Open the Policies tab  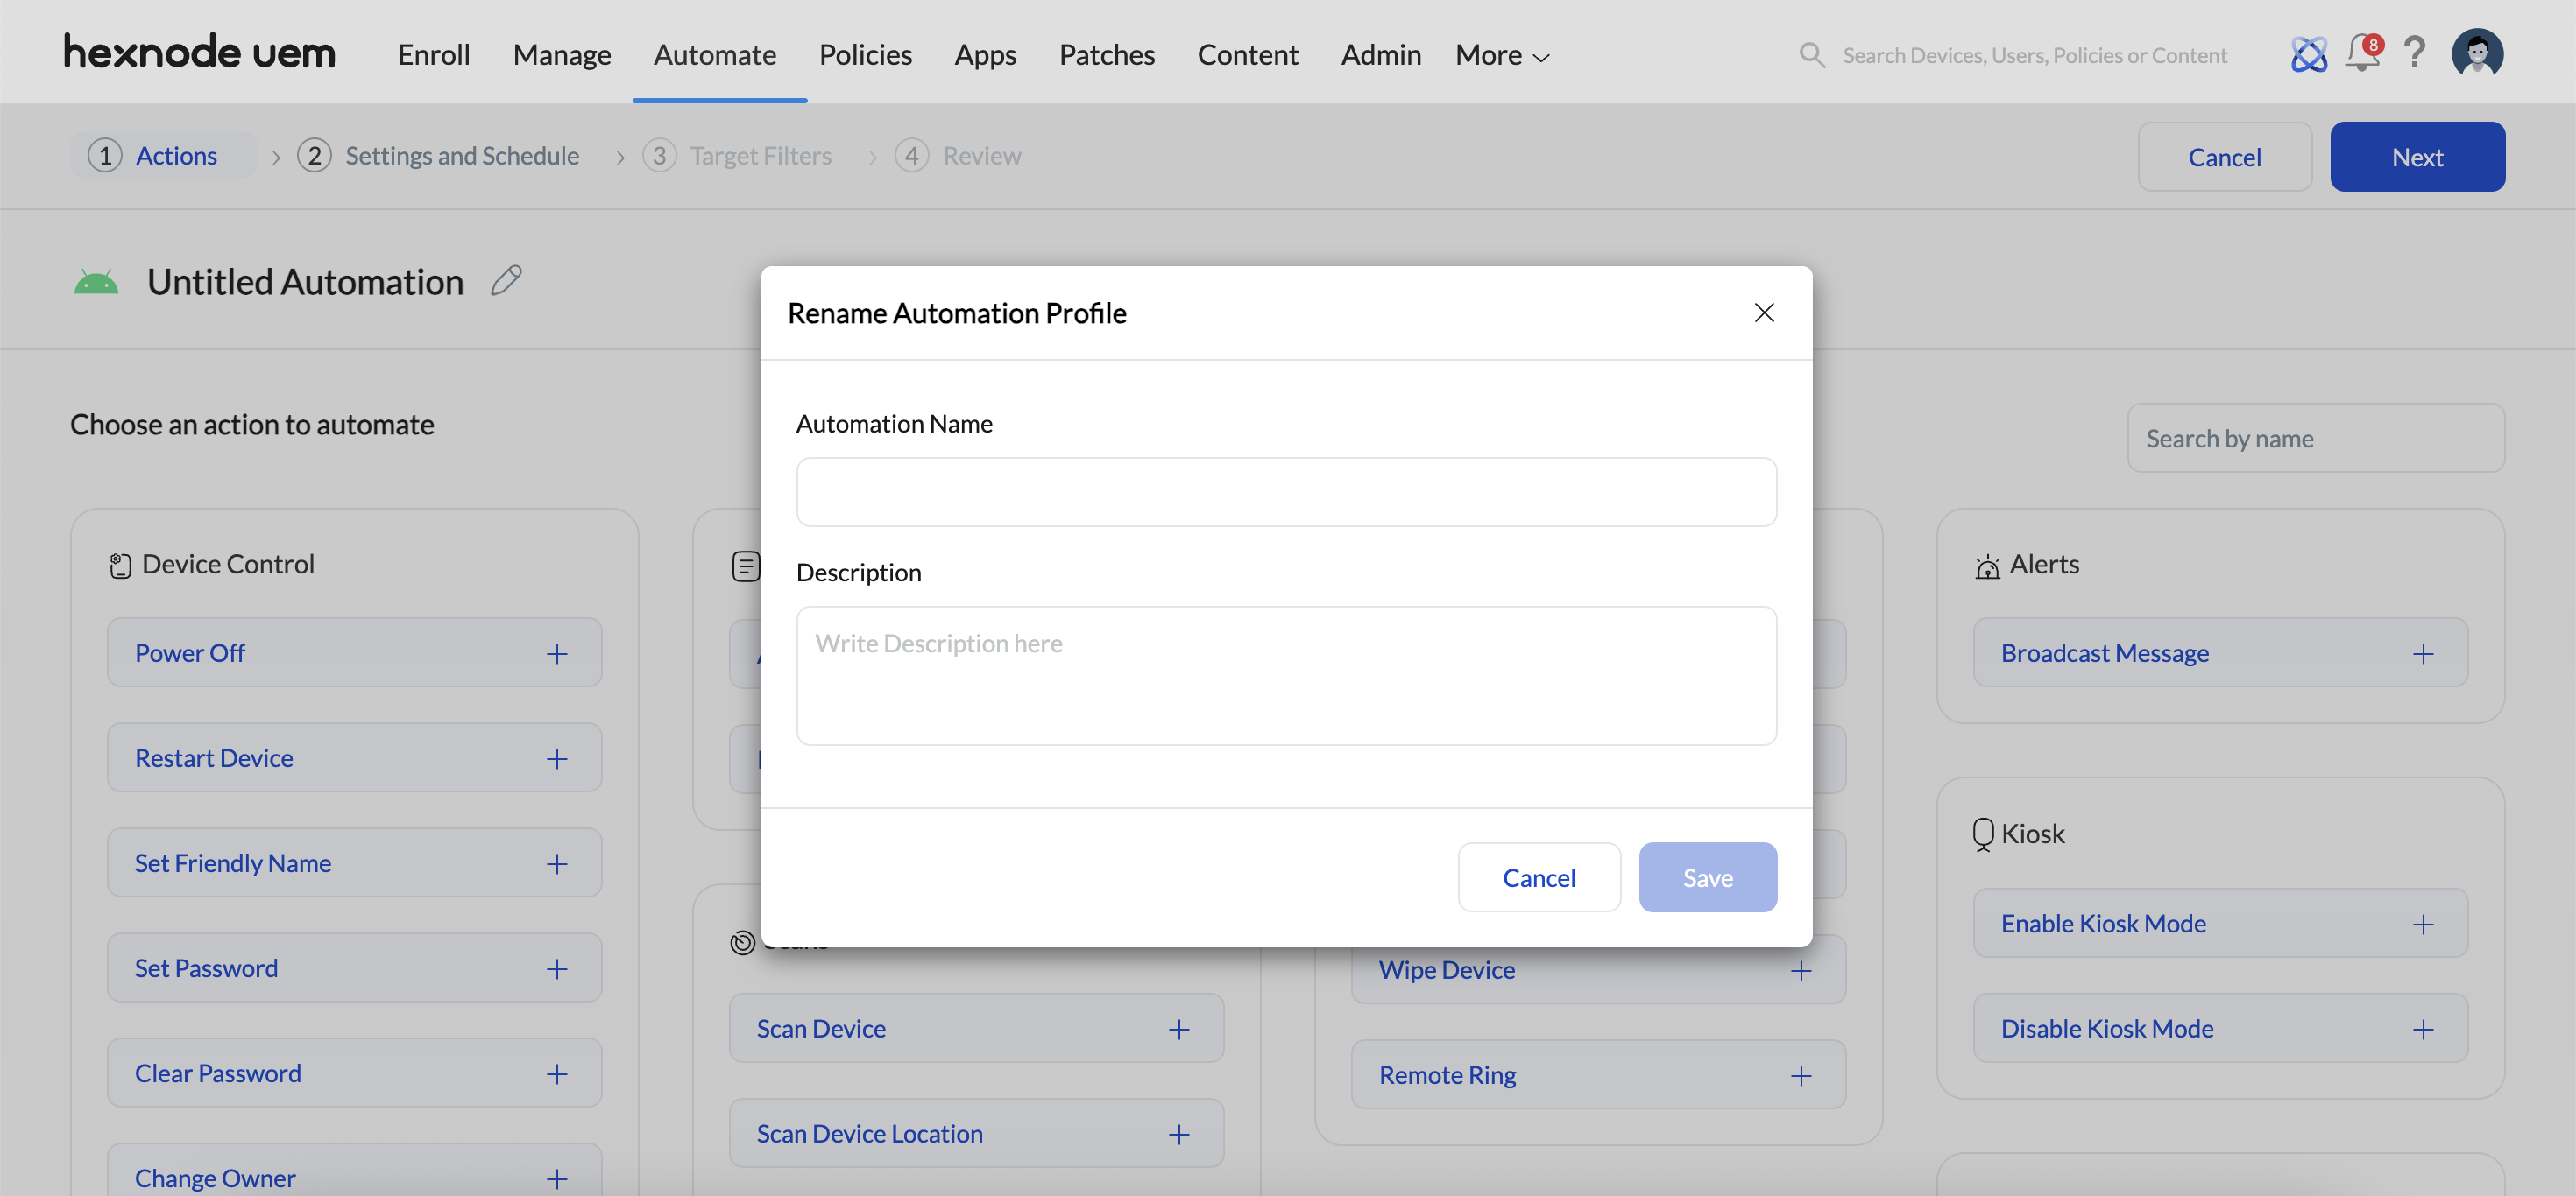(865, 55)
